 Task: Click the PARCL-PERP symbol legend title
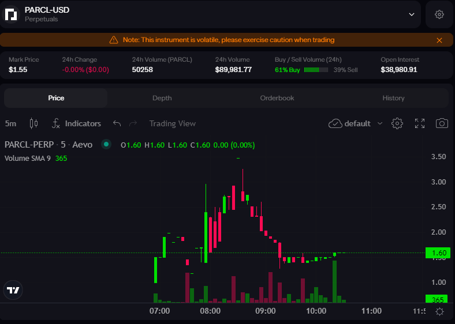[49, 145]
